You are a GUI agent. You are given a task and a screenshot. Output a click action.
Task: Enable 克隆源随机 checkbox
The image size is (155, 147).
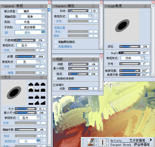coord(56,46)
